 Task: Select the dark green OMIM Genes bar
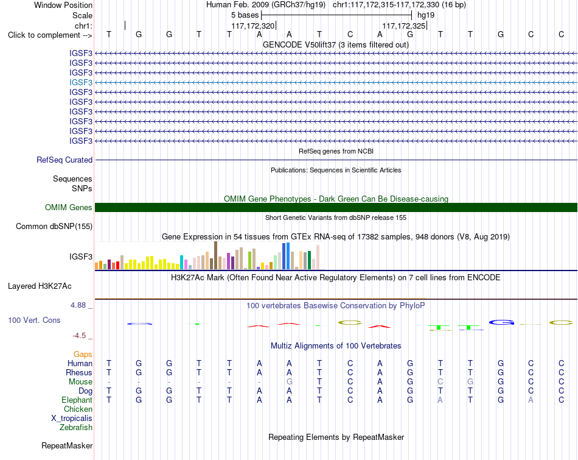coord(336,208)
